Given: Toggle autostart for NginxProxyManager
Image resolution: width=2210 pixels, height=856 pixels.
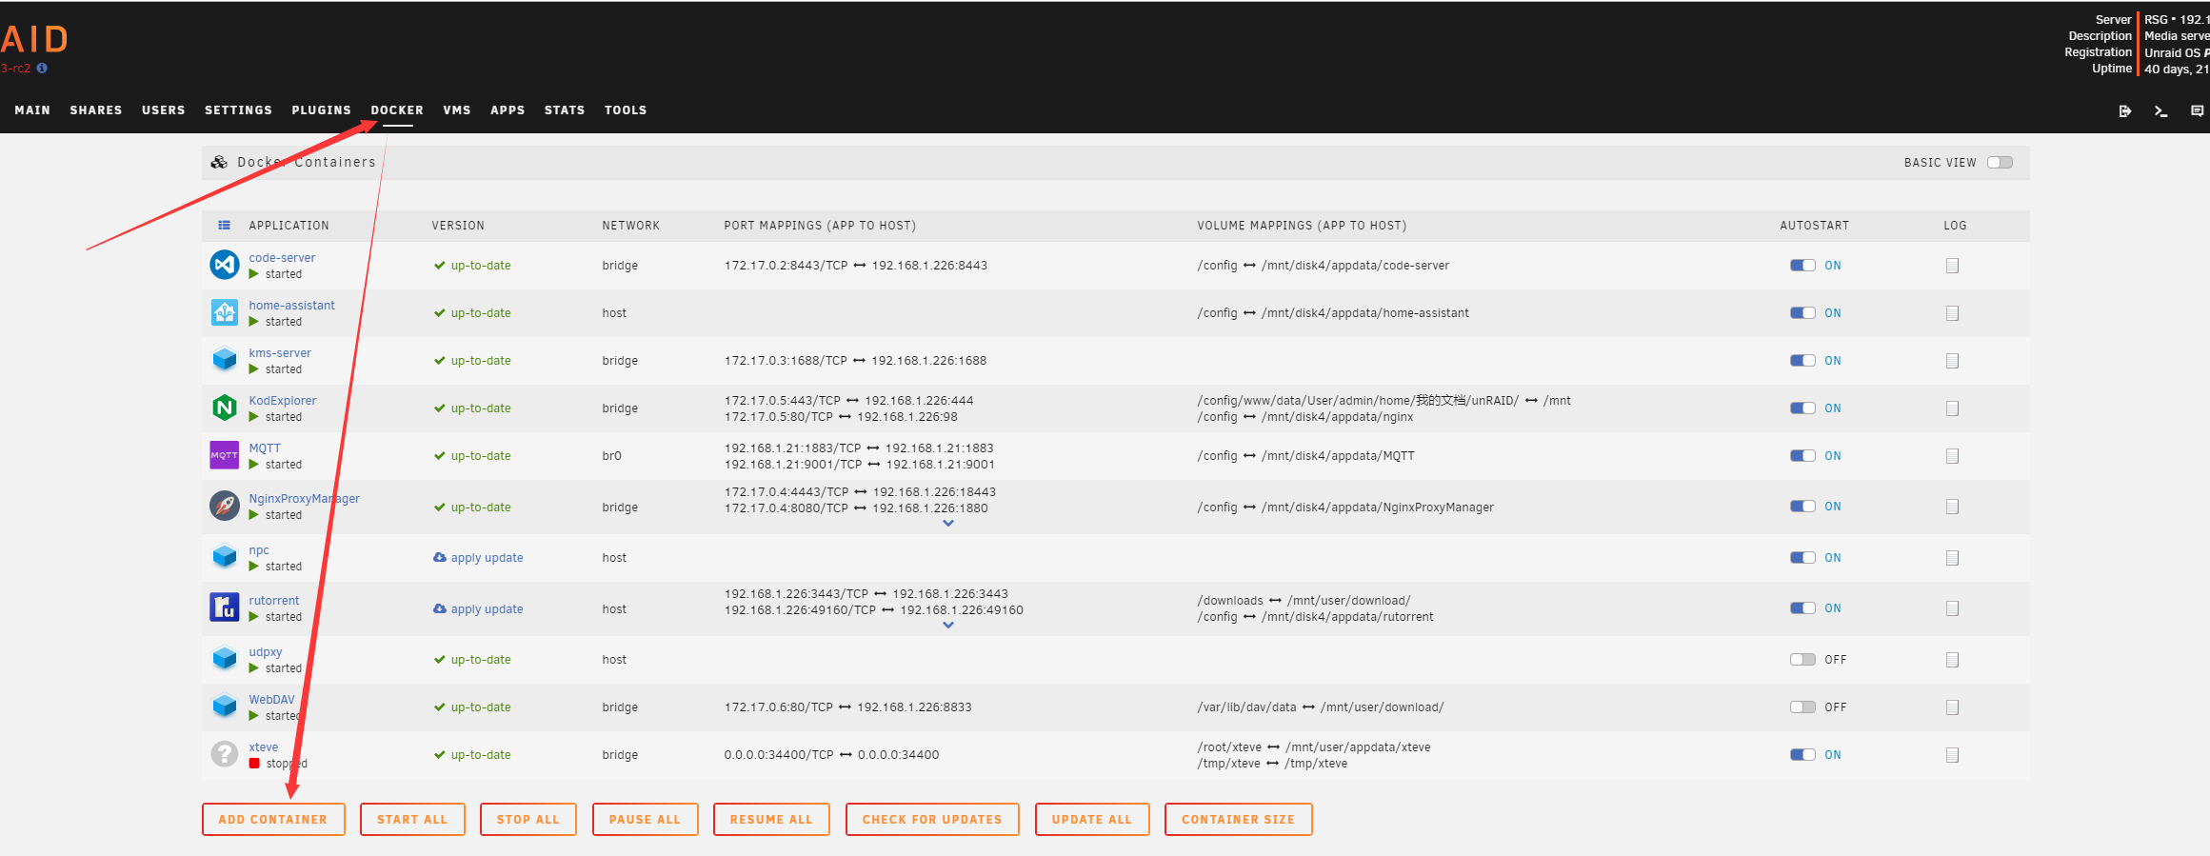Looking at the screenshot, I should pyautogui.click(x=1802, y=507).
